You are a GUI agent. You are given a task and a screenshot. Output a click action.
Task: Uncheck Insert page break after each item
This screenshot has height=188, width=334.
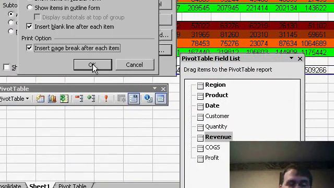[29, 48]
